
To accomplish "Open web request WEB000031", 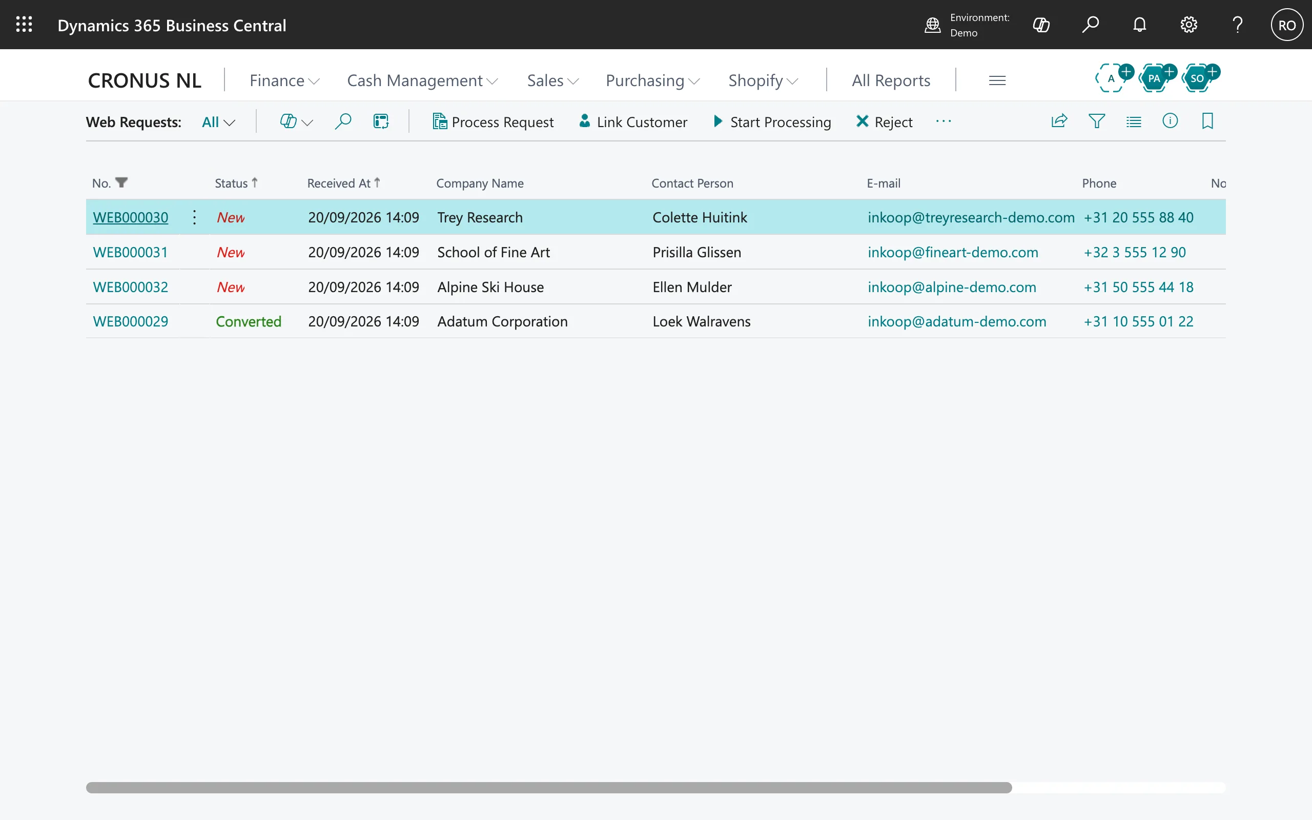I will [130, 252].
